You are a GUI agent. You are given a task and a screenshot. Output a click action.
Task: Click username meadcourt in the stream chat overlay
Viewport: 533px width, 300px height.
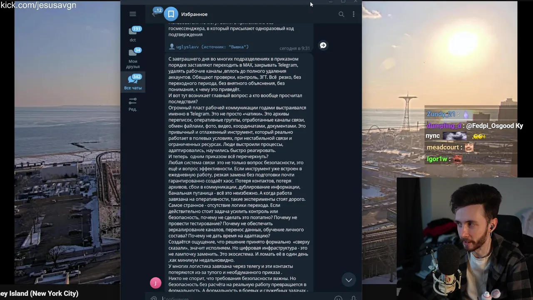point(443,147)
